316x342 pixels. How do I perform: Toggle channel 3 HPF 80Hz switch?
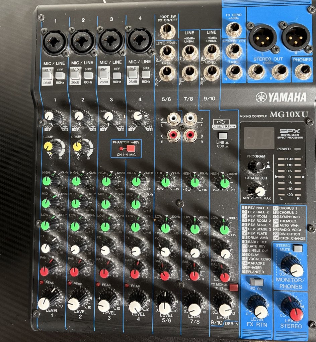(x=117, y=76)
